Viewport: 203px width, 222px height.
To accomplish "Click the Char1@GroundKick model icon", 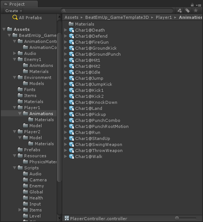I will [71, 48].
